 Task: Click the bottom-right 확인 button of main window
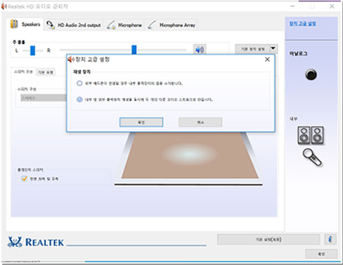point(321,254)
